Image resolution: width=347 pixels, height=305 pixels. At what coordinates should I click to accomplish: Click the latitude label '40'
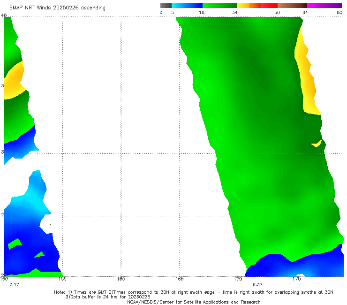(4, 15)
